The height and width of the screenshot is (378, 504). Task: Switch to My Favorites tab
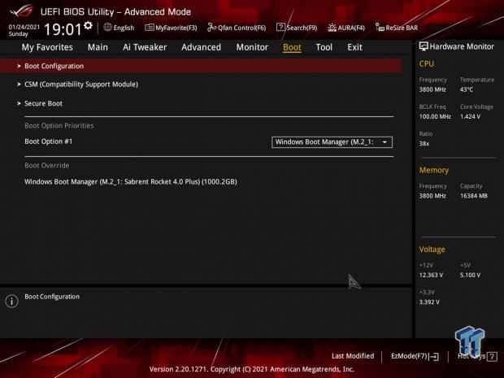(x=47, y=47)
